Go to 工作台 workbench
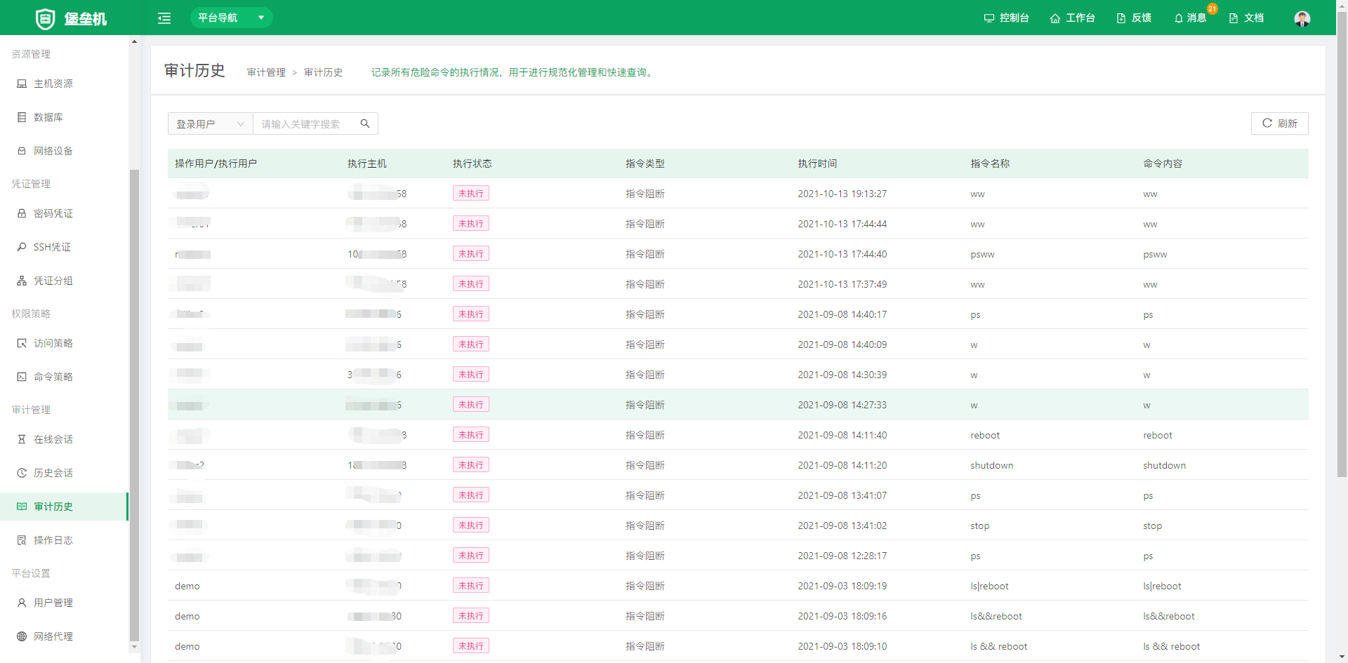This screenshot has width=1348, height=663. coord(1072,18)
